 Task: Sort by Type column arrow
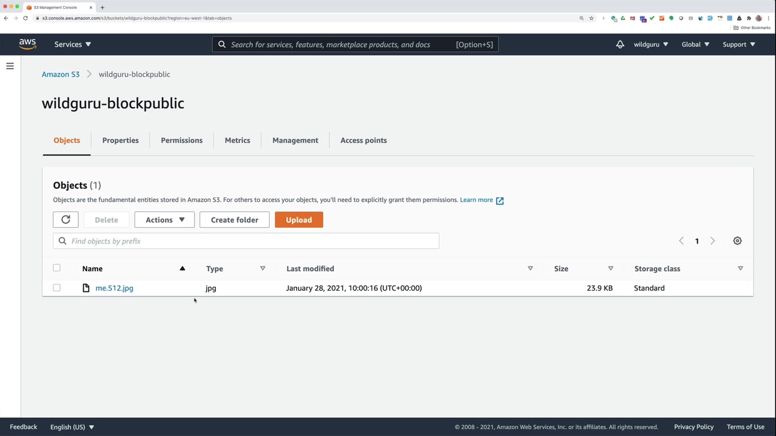[263, 268]
